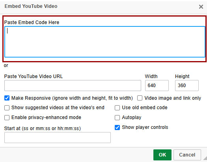Click the Start at (ss or mm:ss) label
207x162 pixels.
pos(42,128)
